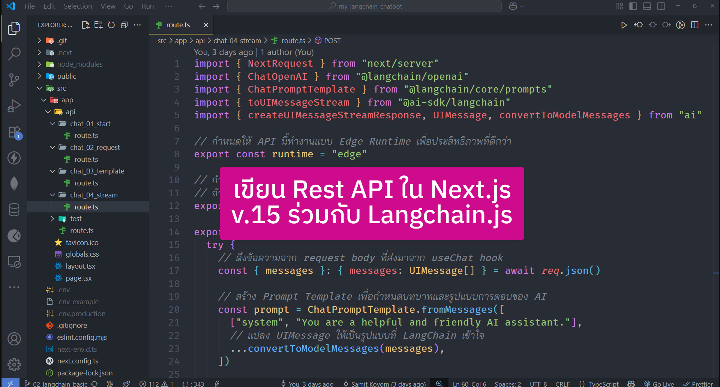Open the Run and Debug view
The image size is (720, 387).
click(x=14, y=106)
